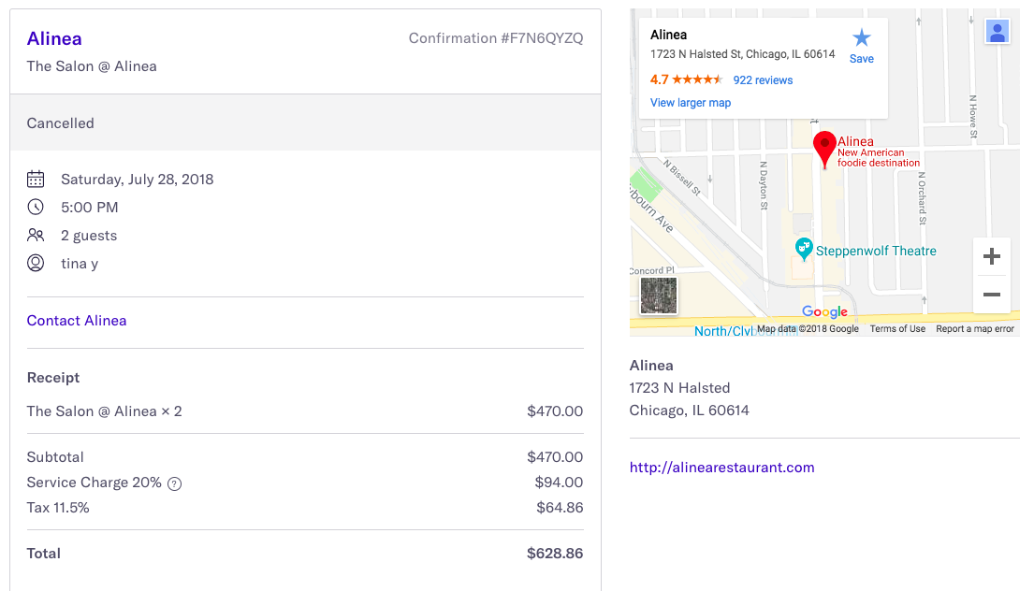
Task: Open the alinearestaurant.com website link
Action: click(721, 468)
